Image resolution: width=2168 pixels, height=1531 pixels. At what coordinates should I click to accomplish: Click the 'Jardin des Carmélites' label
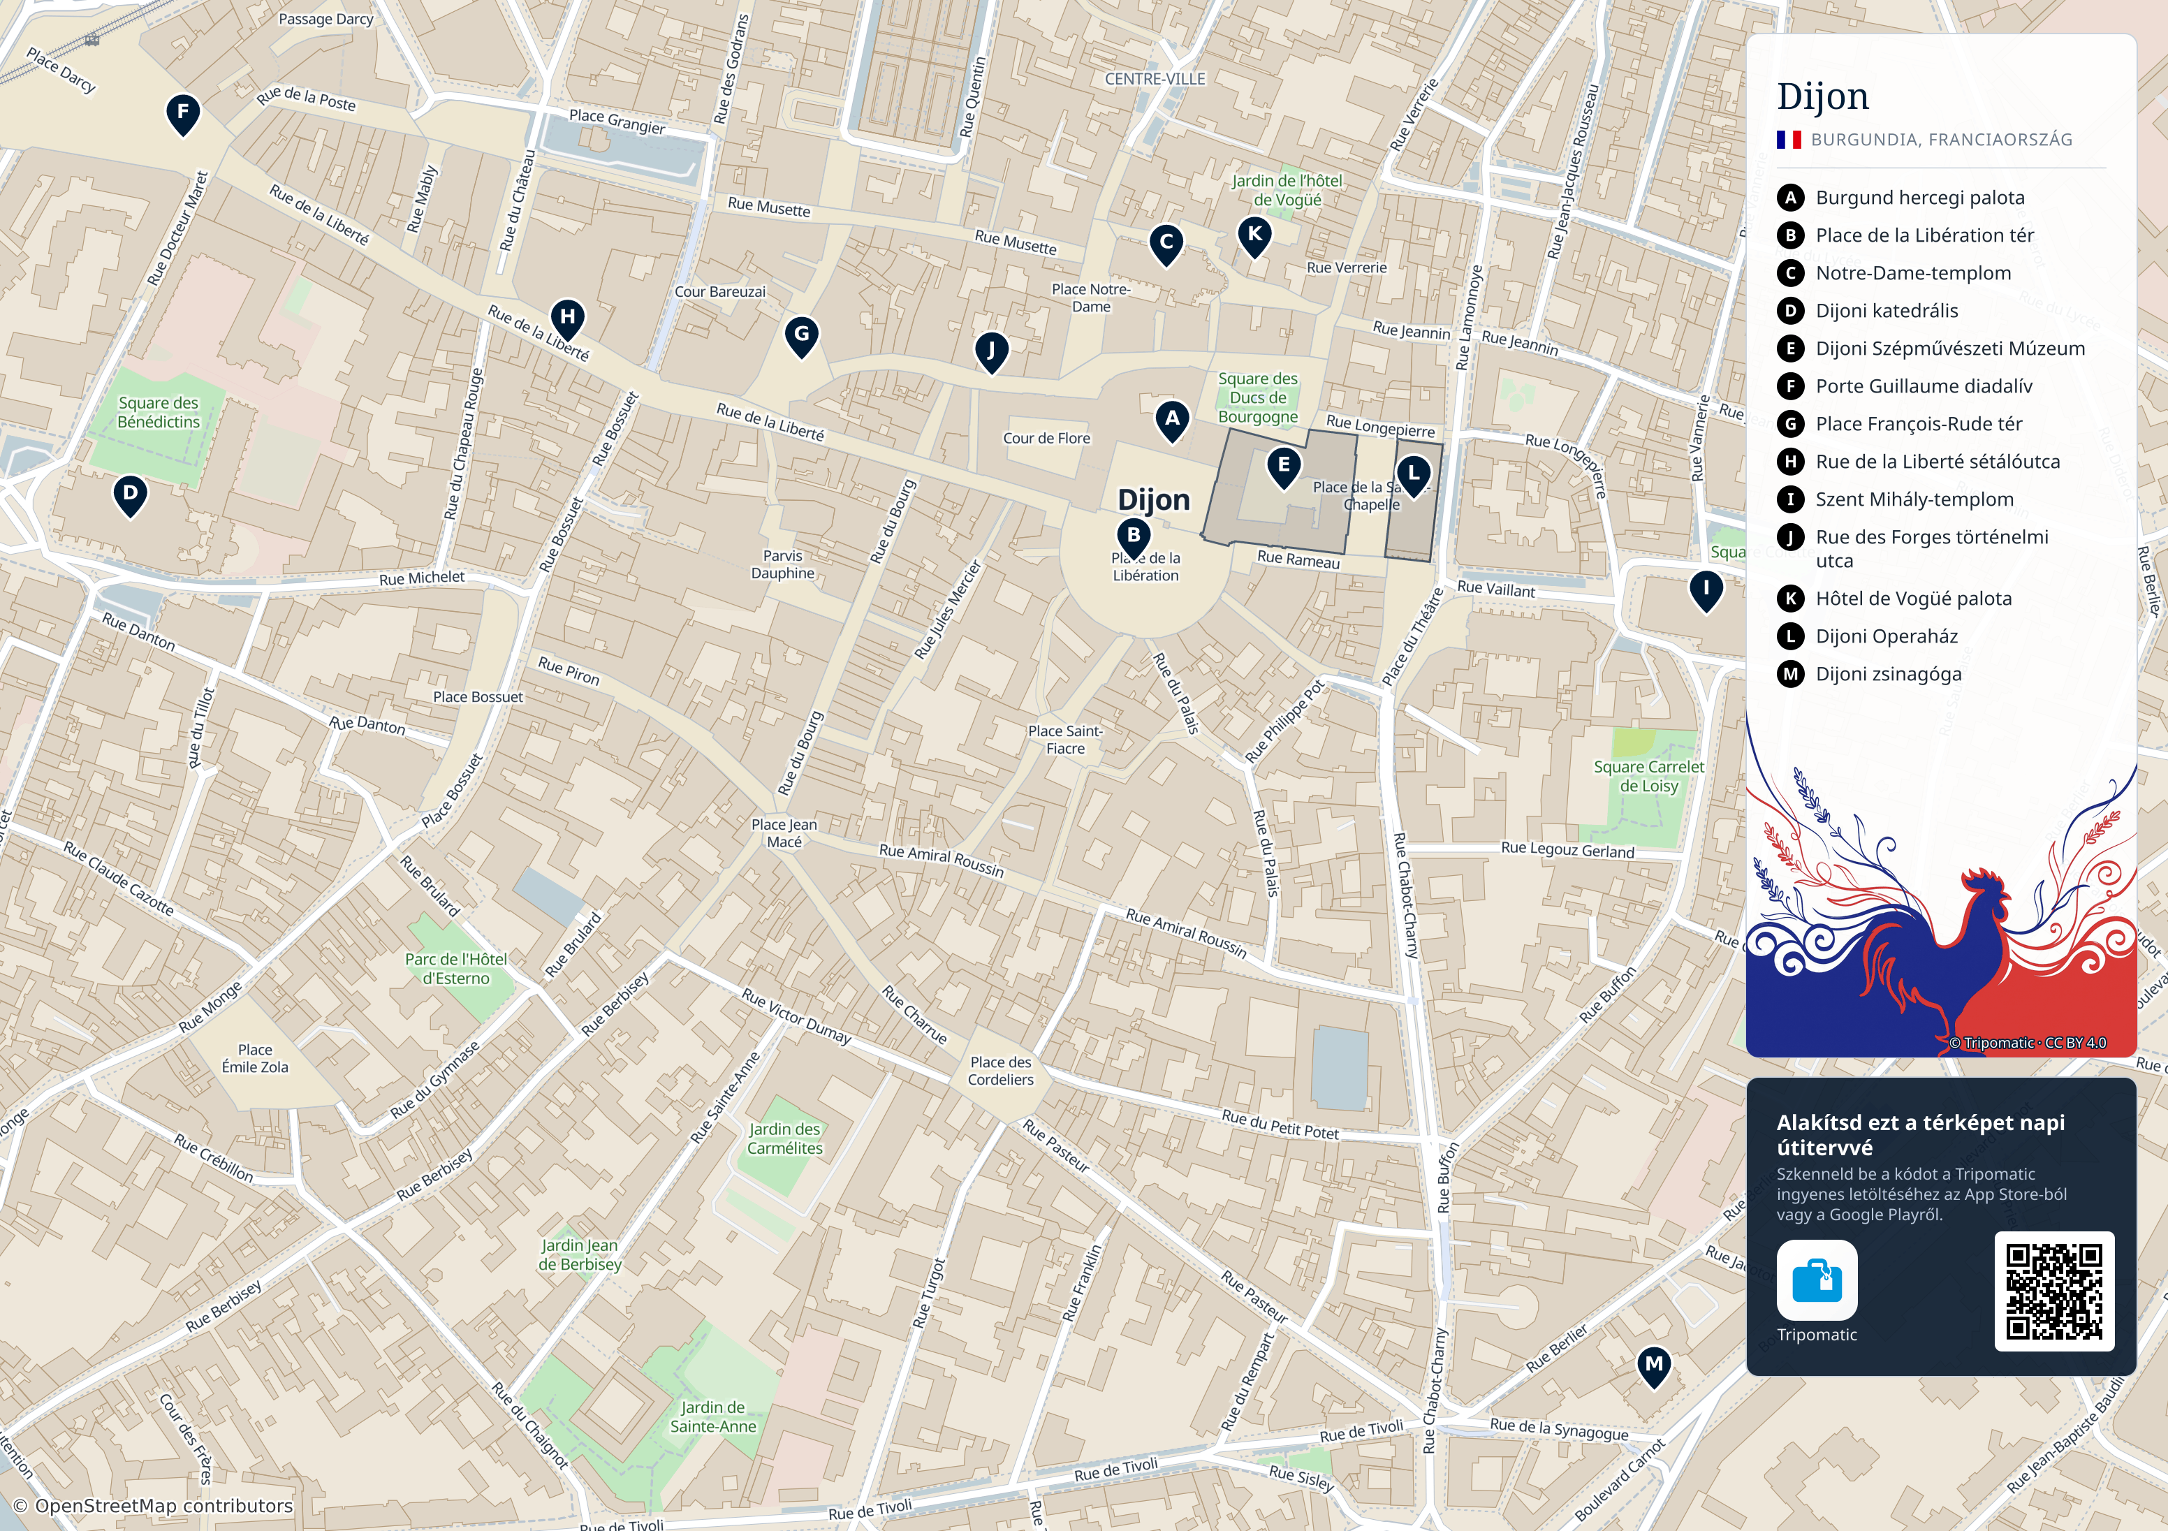point(784,1138)
